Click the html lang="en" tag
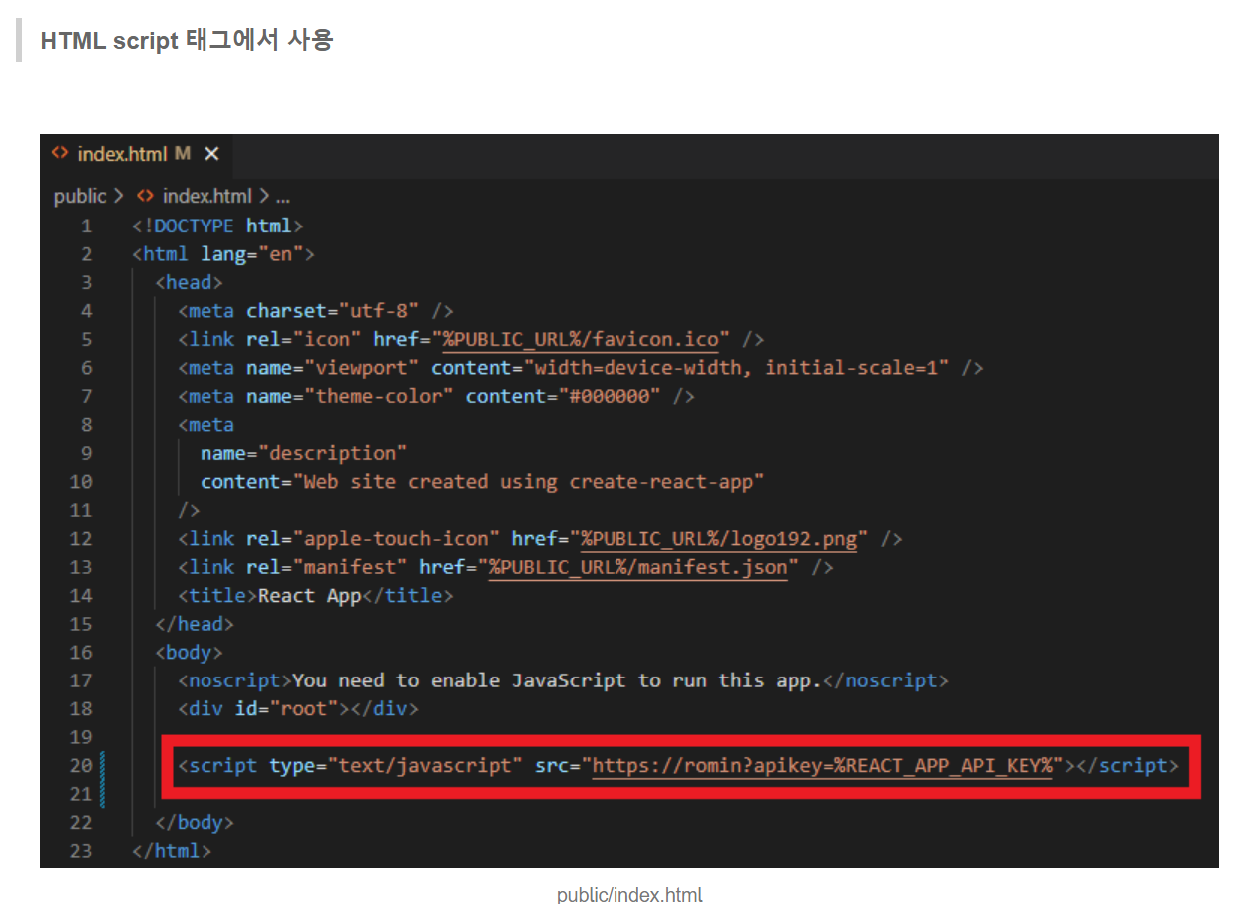Viewport: 1233px width, 904px height. click(223, 254)
